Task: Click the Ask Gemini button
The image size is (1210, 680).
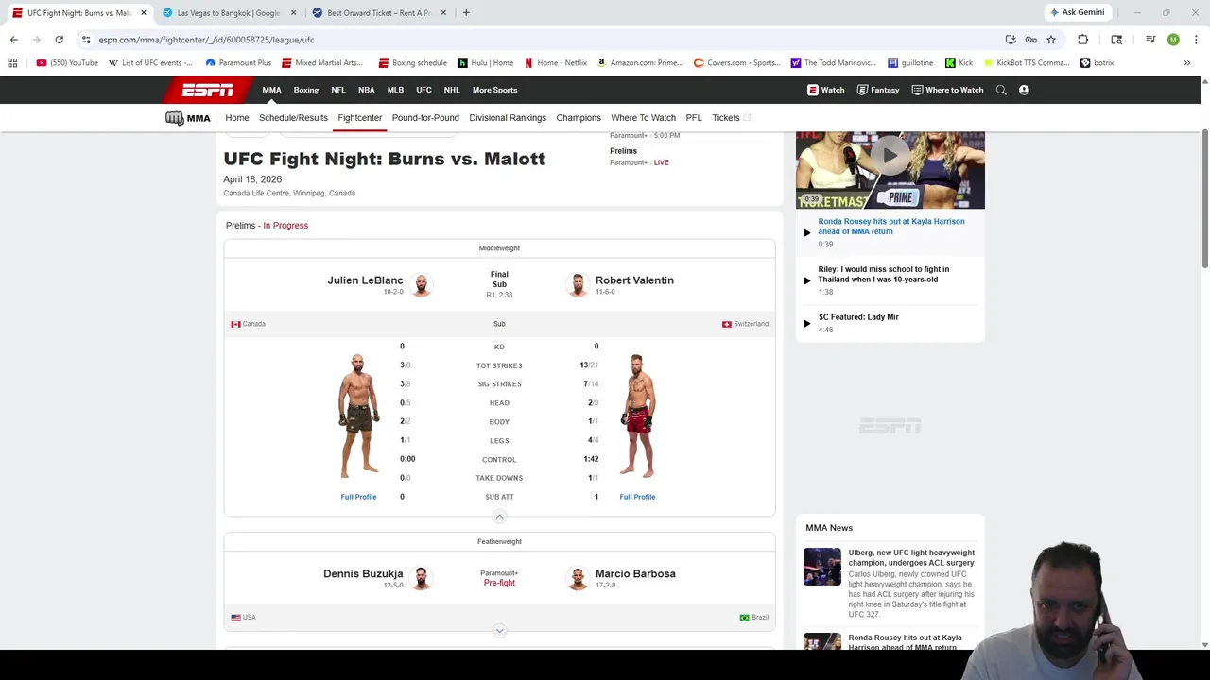Action: tap(1077, 13)
